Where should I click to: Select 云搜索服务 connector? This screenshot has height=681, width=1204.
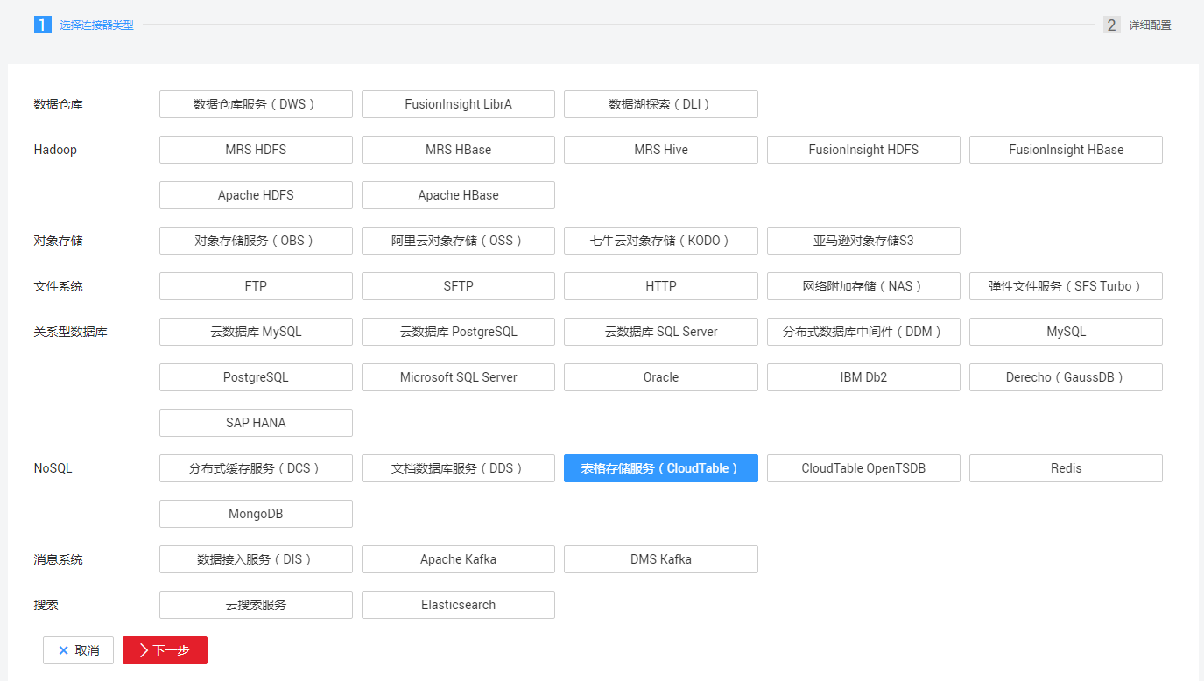[x=256, y=605]
